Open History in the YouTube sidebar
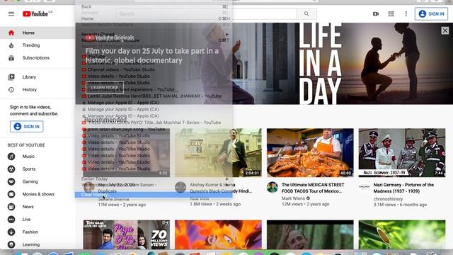The height and width of the screenshot is (255, 453). (38, 90)
